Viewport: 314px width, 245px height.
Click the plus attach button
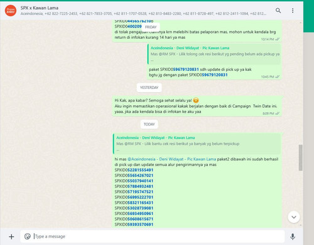11,236
